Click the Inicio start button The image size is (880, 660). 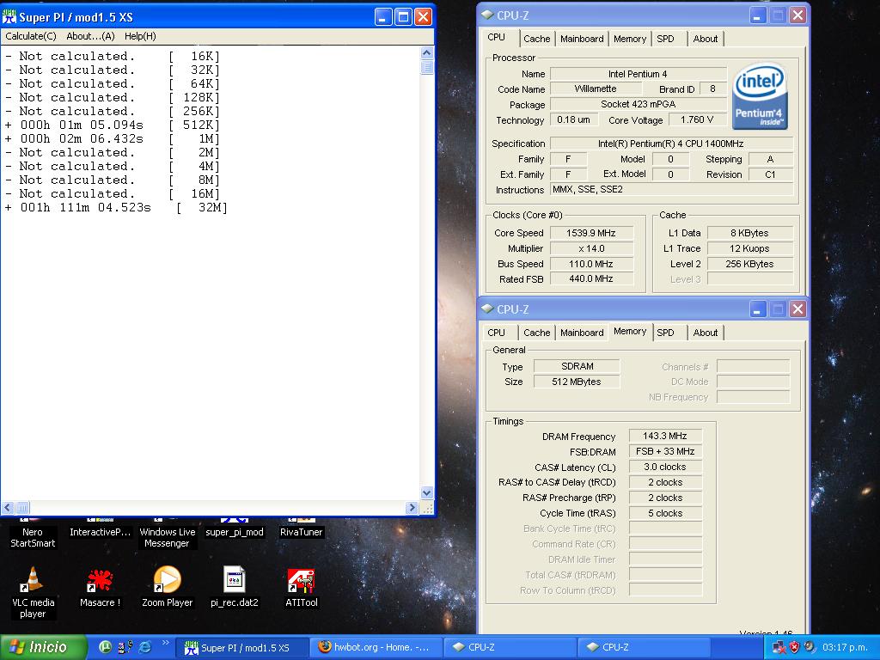(x=43, y=647)
